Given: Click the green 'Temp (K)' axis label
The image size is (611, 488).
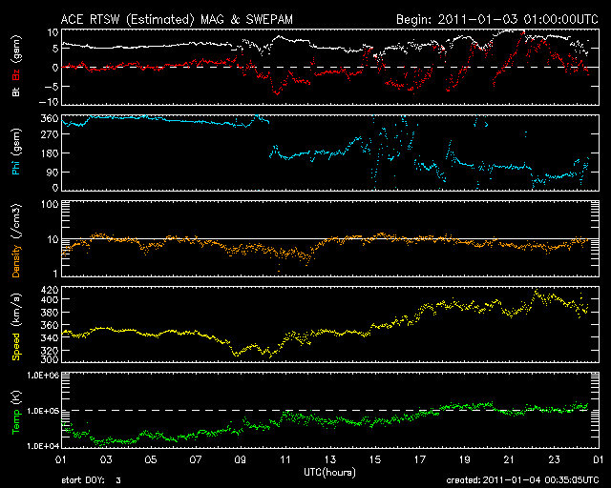Looking at the screenshot, I should pyautogui.click(x=16, y=413).
